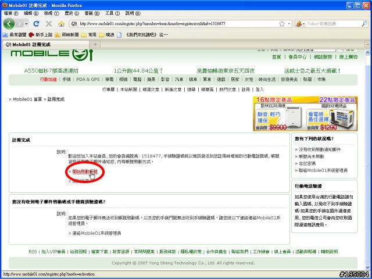Open the 免費抽暢遊東京五天四夜 headline
The width and height of the screenshot is (372, 279).
[226, 71]
